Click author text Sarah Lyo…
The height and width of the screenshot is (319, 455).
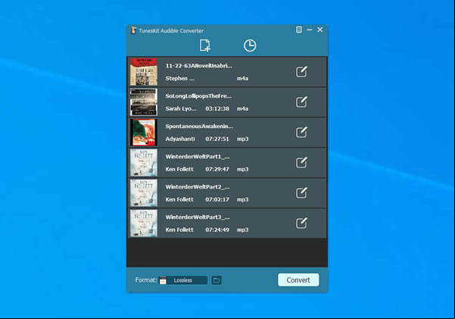click(181, 108)
